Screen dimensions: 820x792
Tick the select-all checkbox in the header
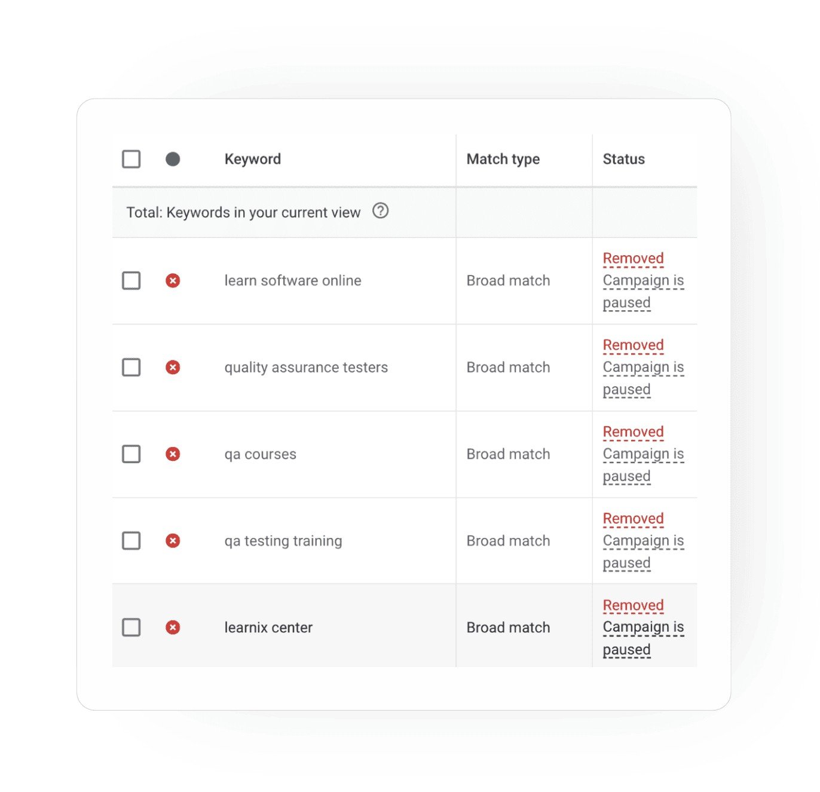pos(131,159)
